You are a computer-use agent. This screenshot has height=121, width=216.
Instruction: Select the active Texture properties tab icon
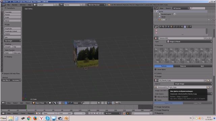pyautogui.click(x=185, y=27)
